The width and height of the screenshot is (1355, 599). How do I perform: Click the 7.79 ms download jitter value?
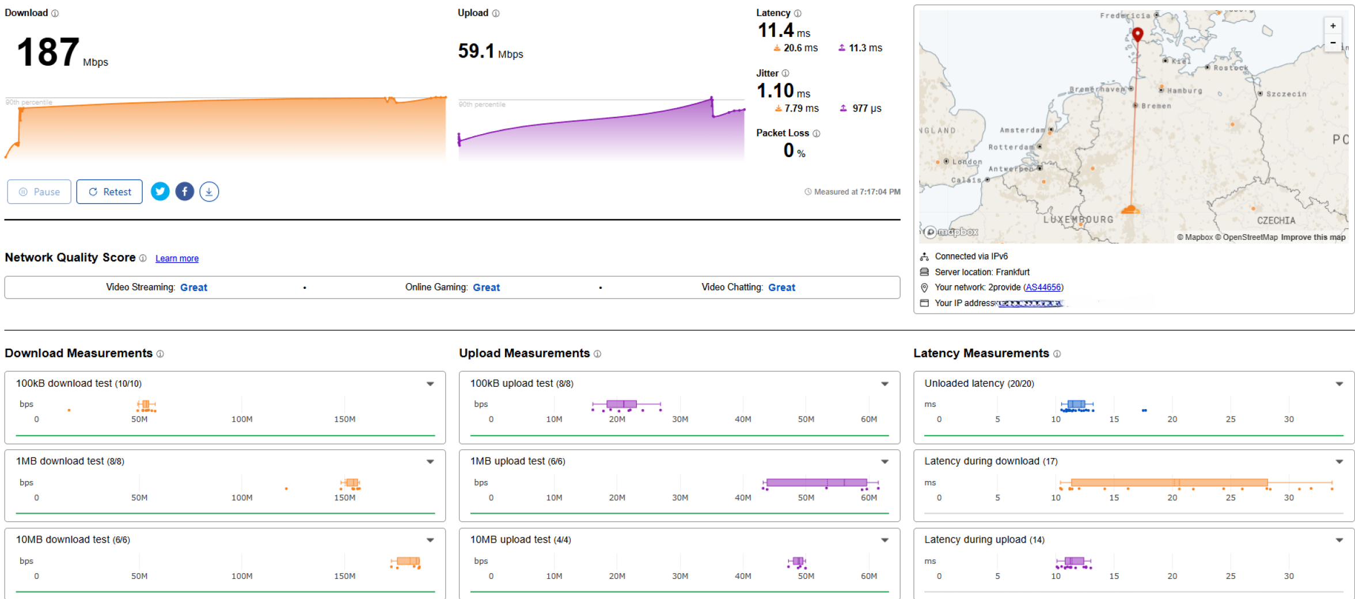point(796,108)
